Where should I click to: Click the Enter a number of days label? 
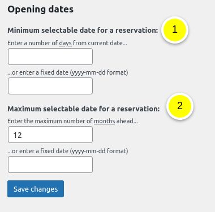[67, 43]
